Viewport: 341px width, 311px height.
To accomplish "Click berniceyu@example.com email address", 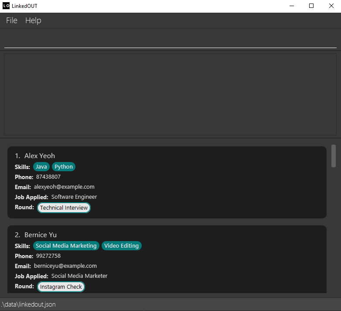I will 65,266.
